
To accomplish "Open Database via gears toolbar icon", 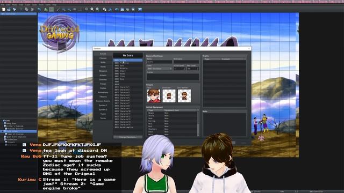I will (x=105, y=10).
